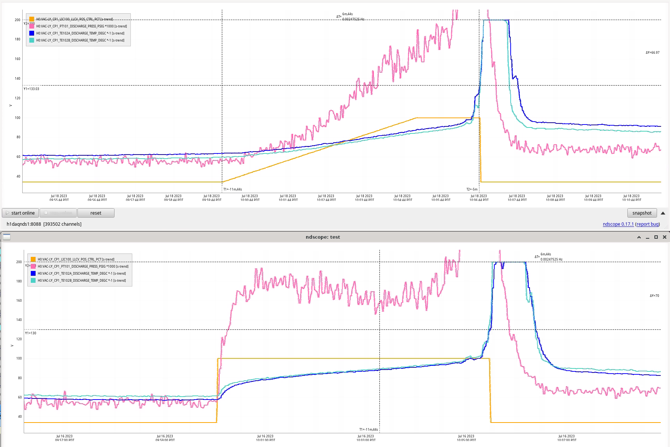Select teal TE102B swatch in top legend
This screenshot has height=447, width=670.
32,40
